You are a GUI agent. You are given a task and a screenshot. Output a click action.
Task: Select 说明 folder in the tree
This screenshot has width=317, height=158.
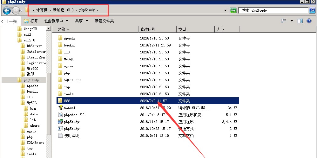click(30, 74)
